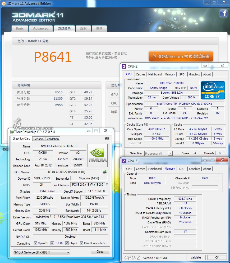Screen dimensions: 230x263
Task: Click the OK button in CPU-Z
Action: click(217, 257)
